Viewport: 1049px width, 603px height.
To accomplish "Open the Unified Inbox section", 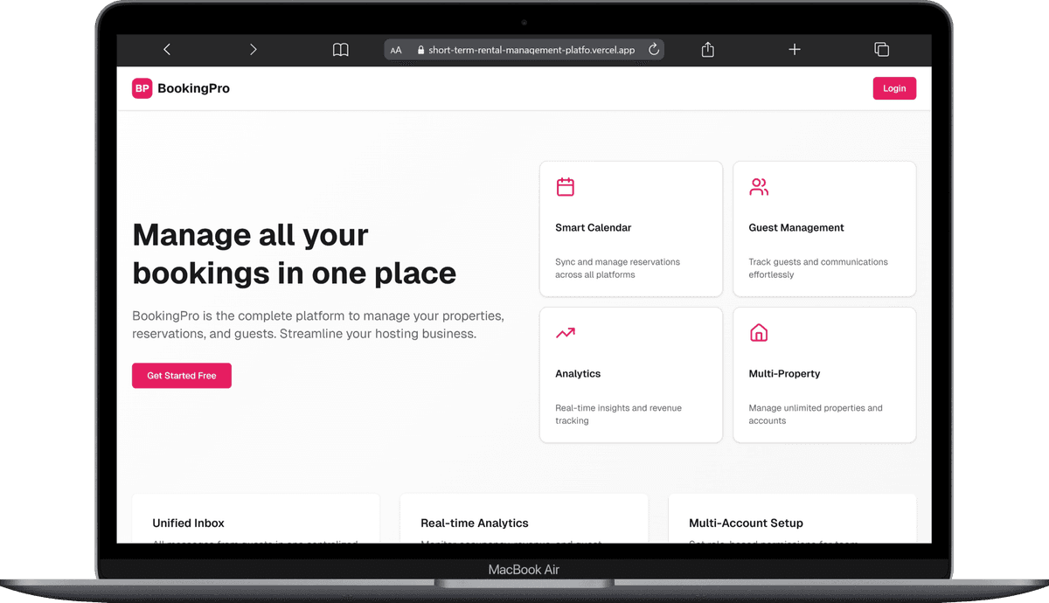I will (188, 523).
